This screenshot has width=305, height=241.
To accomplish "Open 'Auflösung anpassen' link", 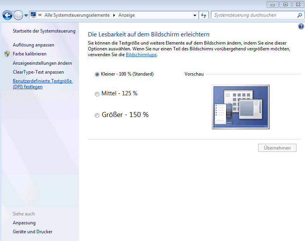I will click(x=33, y=45).
